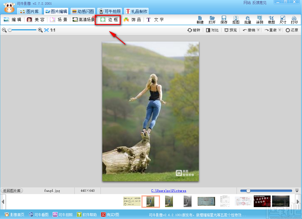The width and height of the screenshot is (302, 219).
Task: Click the cow logo icon
Action: [9, 7]
